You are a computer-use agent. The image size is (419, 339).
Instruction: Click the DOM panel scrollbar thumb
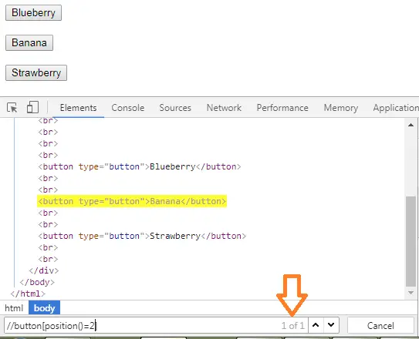(x=411, y=241)
